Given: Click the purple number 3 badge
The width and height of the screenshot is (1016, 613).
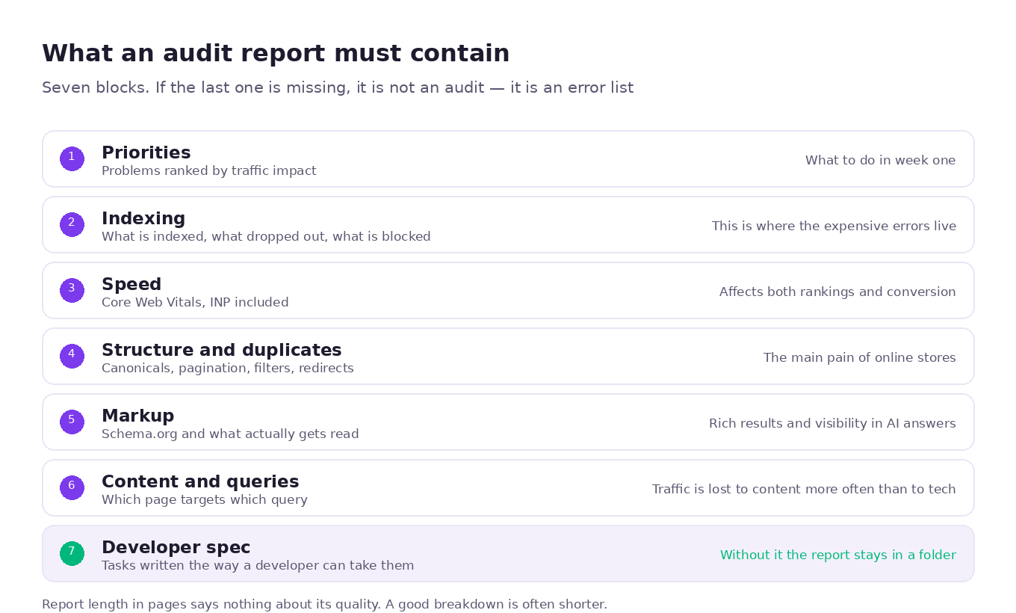Looking at the screenshot, I should pyautogui.click(x=72, y=290).
